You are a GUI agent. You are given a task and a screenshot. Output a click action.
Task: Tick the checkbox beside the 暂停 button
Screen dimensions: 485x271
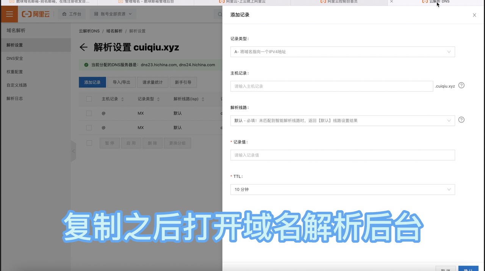pyautogui.click(x=89, y=143)
